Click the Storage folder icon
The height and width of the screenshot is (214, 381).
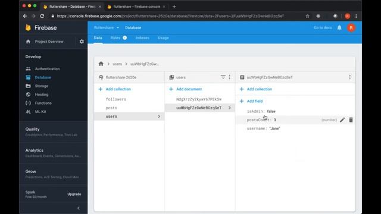[28, 86]
